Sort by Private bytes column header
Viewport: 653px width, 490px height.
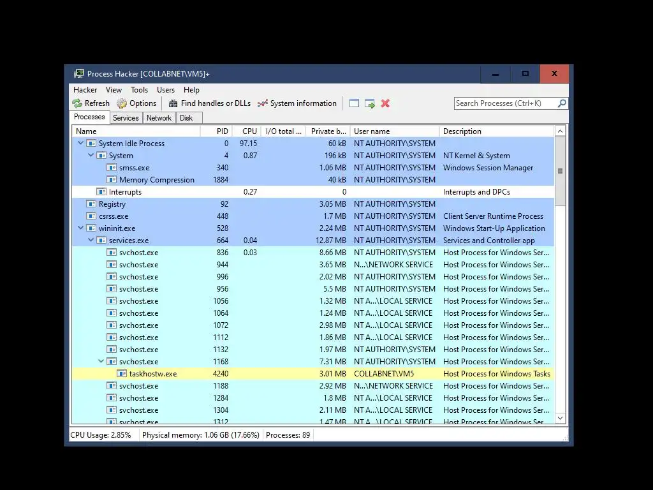pyautogui.click(x=328, y=131)
